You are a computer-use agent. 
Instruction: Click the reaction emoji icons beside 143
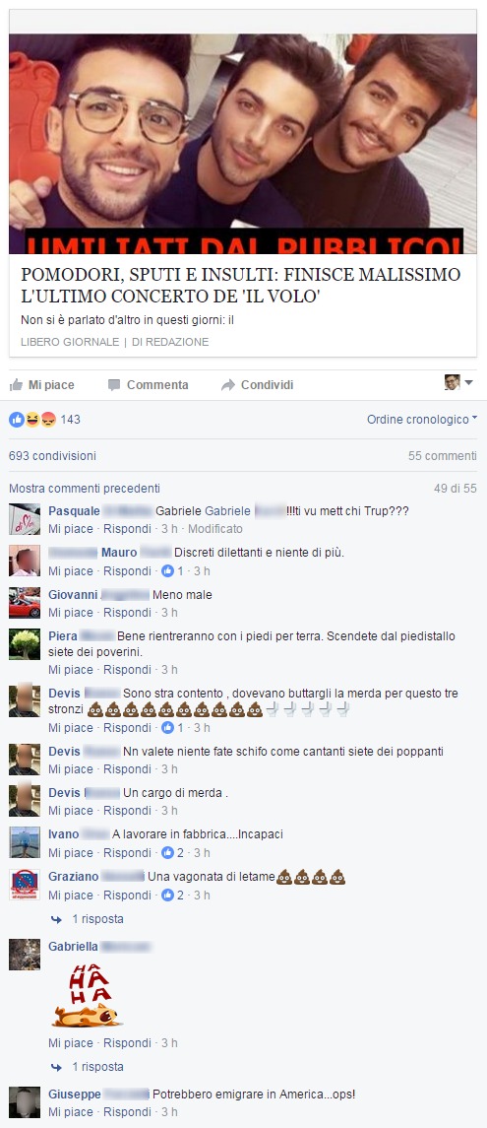pos(32,419)
